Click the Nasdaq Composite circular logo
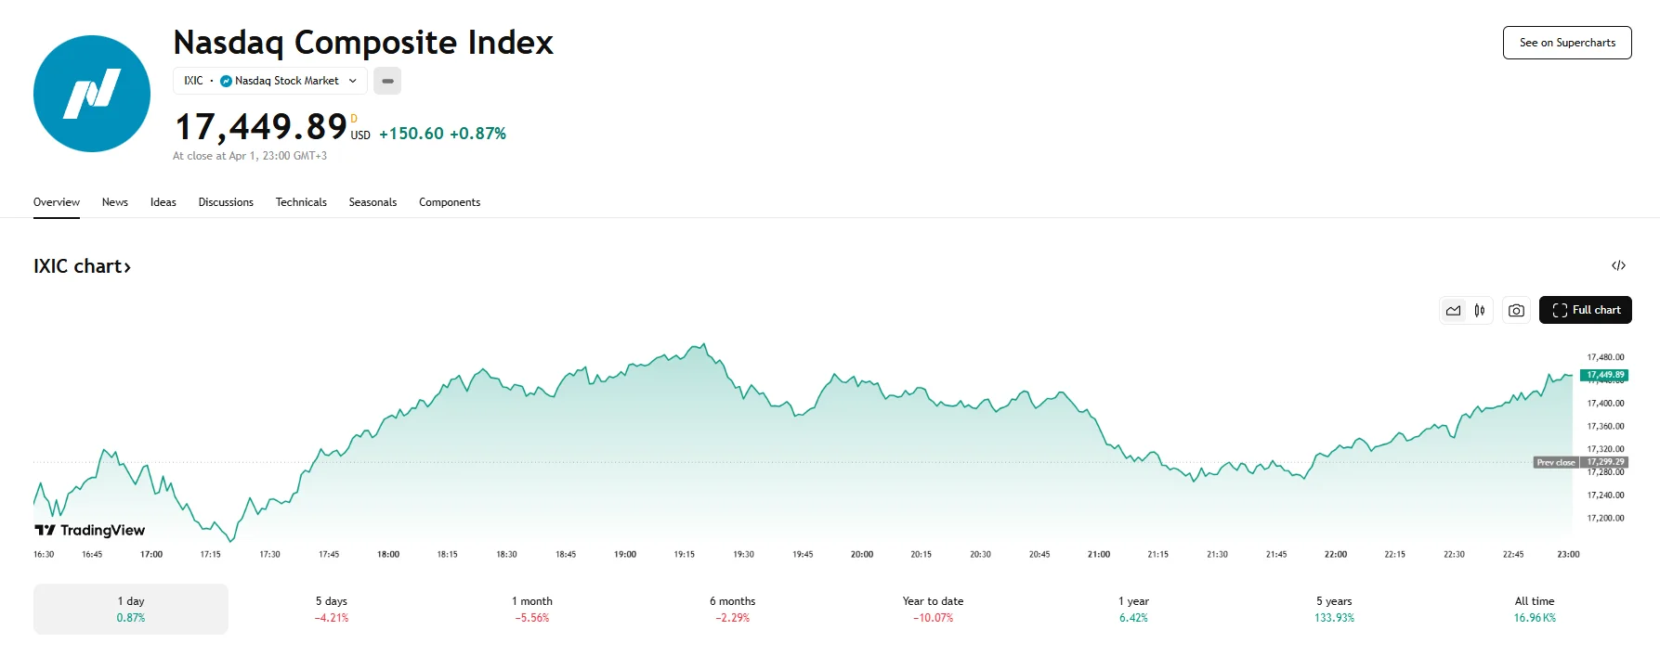Screen dimensions: 1660x656 click(91, 94)
